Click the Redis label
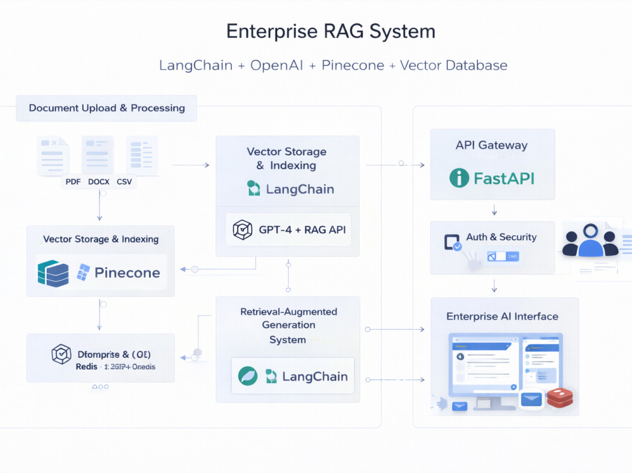 point(87,367)
